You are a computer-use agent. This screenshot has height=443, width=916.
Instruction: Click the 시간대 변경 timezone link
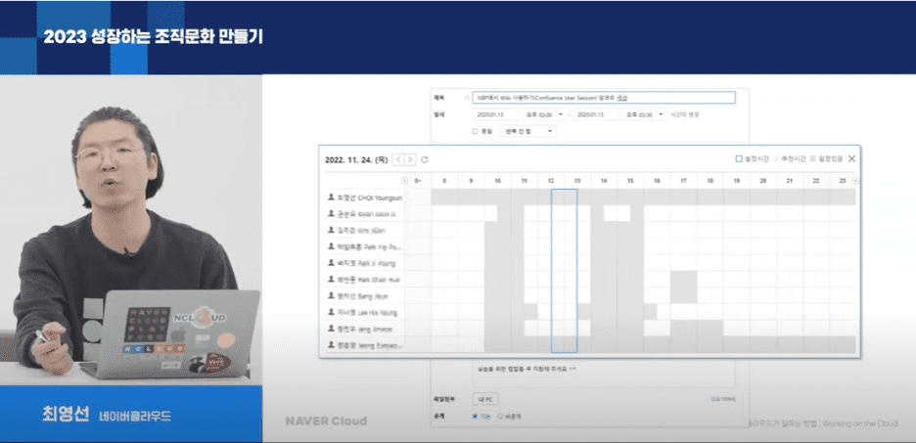684,114
